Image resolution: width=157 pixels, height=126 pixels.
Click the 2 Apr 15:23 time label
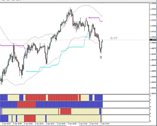pyautogui.click(x=7, y=124)
